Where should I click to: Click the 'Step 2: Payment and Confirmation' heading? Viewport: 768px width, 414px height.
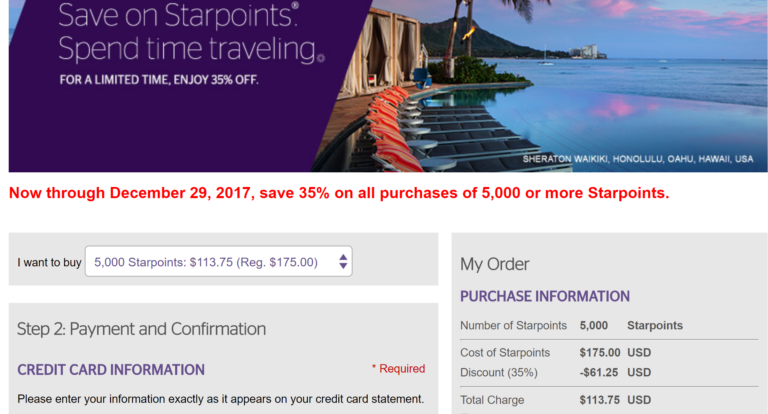pyautogui.click(x=141, y=329)
